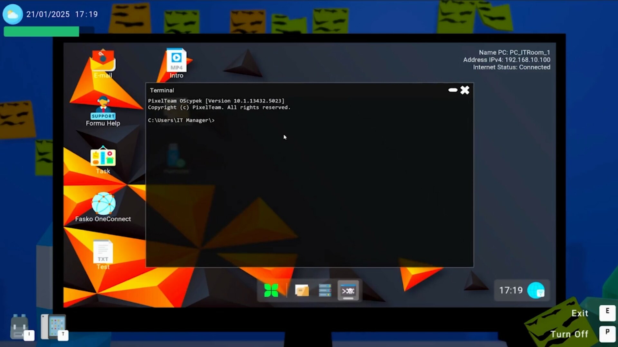
Task: Click the weather icon top-left
Action: tap(13, 14)
